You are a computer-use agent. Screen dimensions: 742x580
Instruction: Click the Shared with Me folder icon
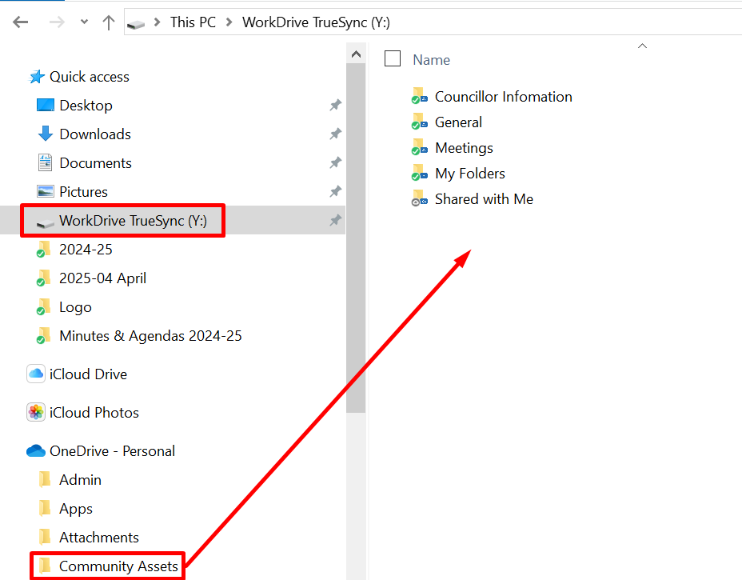click(419, 198)
